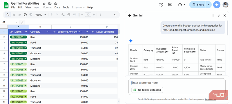Open the Category column header dropdown
This screenshot has height=104, width=232.
tap(48, 32)
